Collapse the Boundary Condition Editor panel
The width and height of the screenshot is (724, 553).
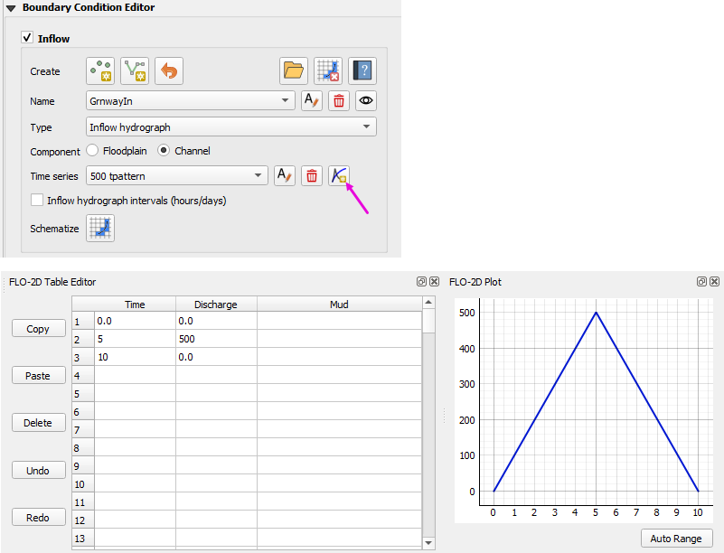pyautogui.click(x=11, y=8)
